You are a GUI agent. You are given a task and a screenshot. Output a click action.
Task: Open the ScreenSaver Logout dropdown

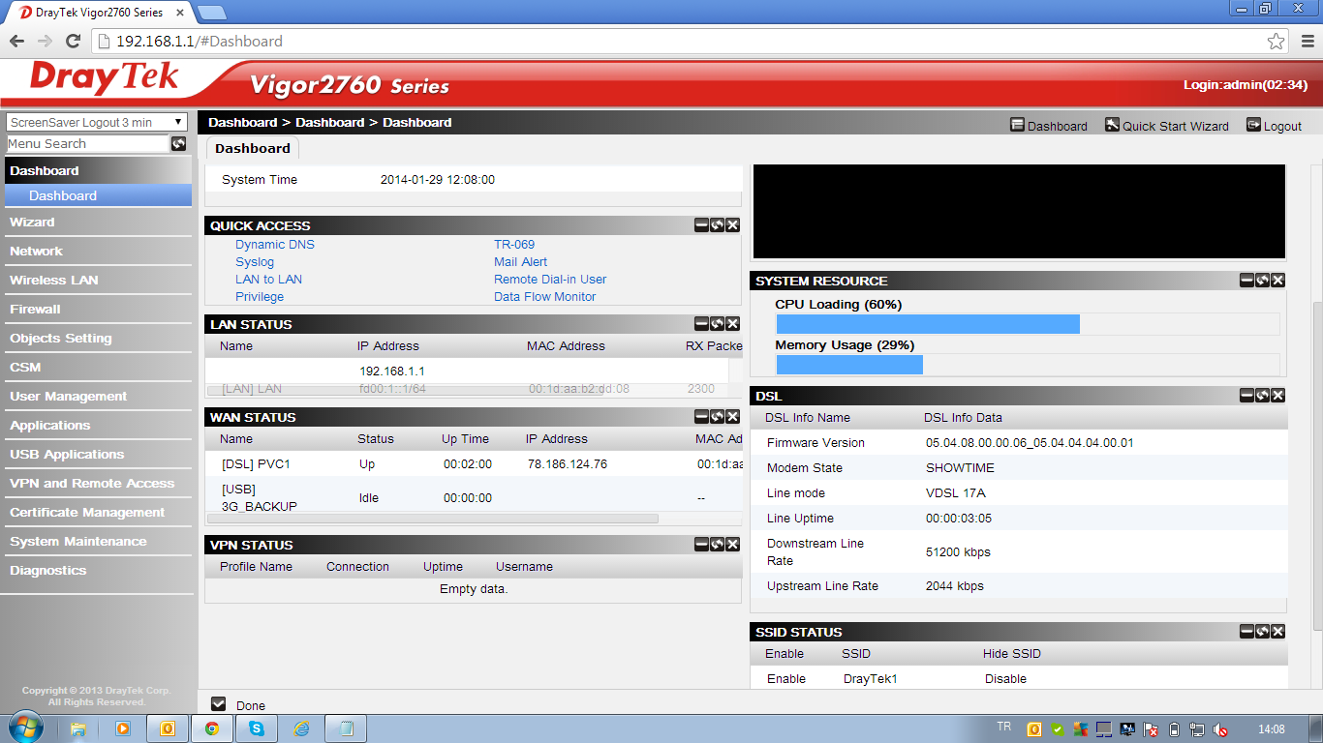coord(97,122)
